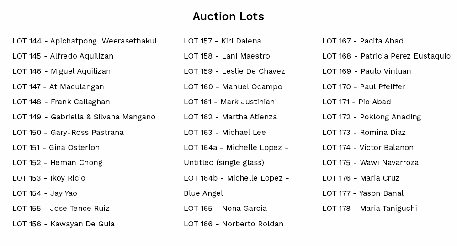Select LOT 159 Leslie De Chavez
Screen dimensions: 457x246
(234, 71)
